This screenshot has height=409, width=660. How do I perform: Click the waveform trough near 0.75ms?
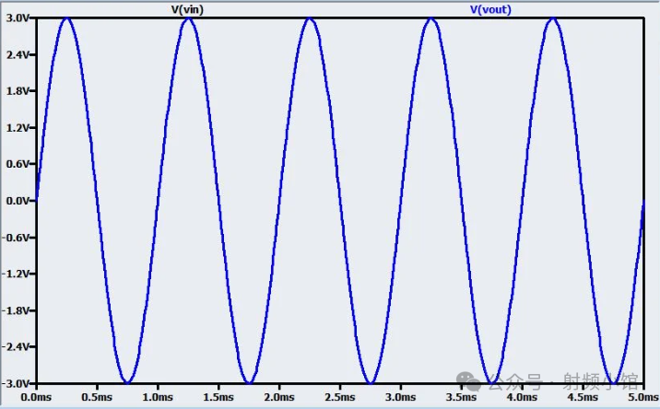click(127, 381)
